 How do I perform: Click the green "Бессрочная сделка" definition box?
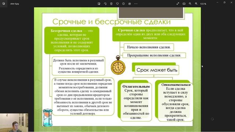coord(72,40)
